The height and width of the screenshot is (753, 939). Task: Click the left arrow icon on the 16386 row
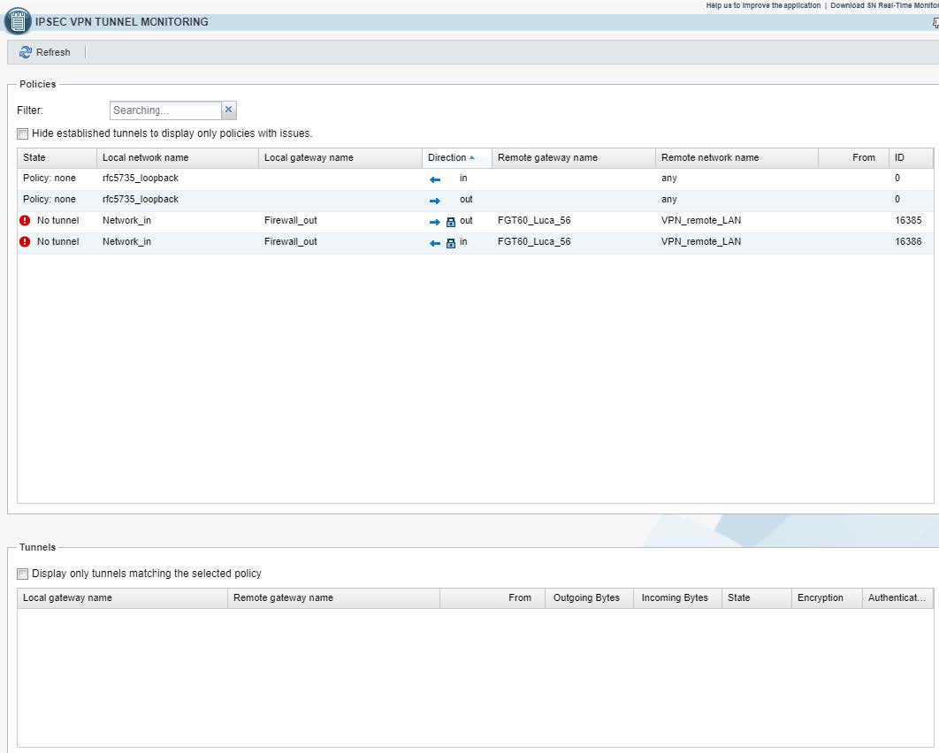435,243
